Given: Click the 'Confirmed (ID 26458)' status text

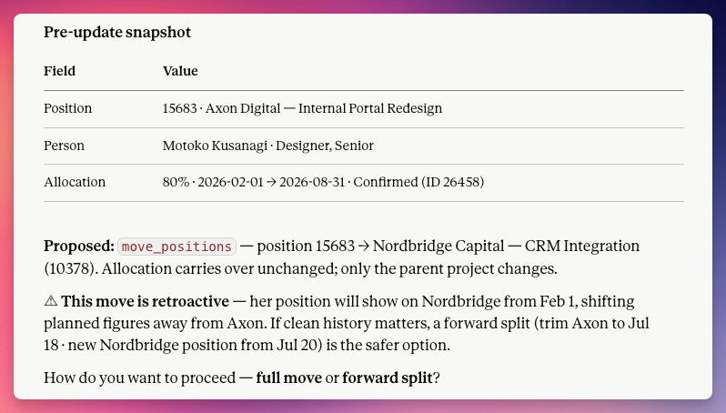Looking at the screenshot, I should (418, 182).
